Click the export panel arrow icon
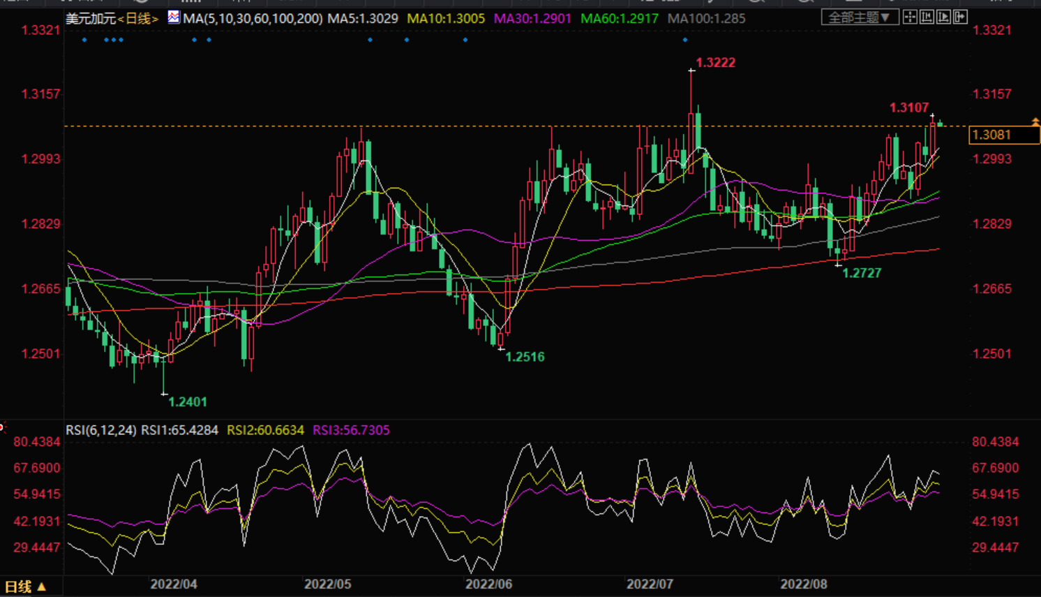 point(960,17)
